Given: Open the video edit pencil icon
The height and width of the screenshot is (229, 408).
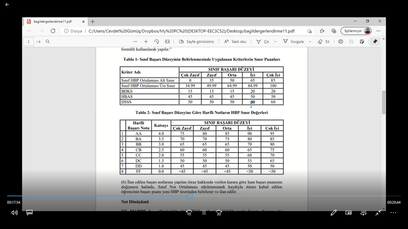Looking at the screenshot, I should pyautogui.click(x=333, y=213).
